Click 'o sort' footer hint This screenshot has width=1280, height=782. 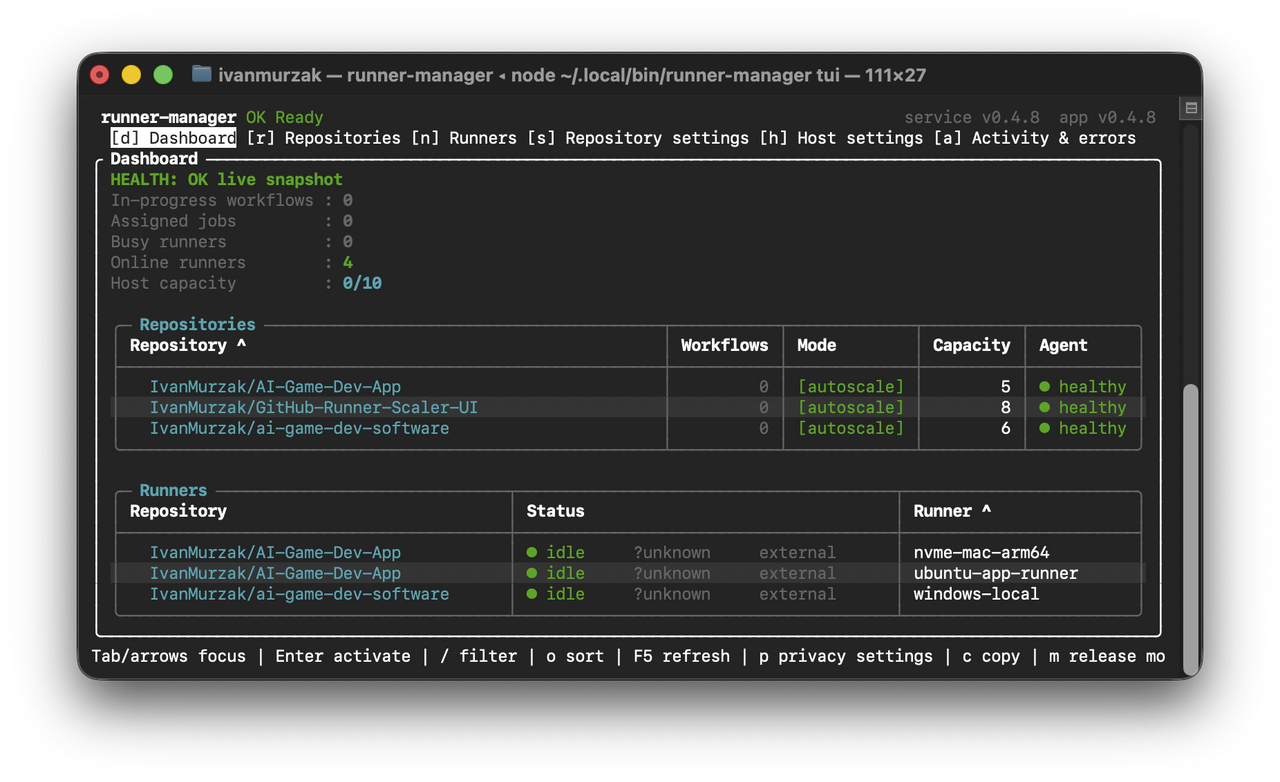575,656
